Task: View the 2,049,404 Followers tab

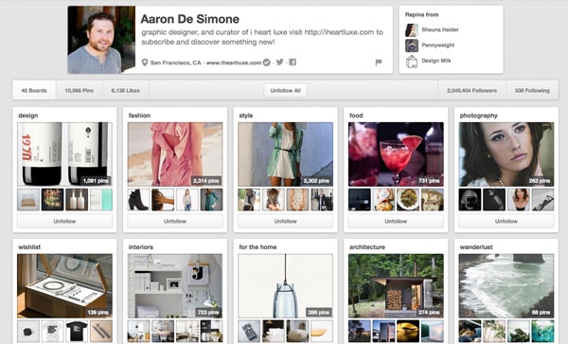Action: 471,91
